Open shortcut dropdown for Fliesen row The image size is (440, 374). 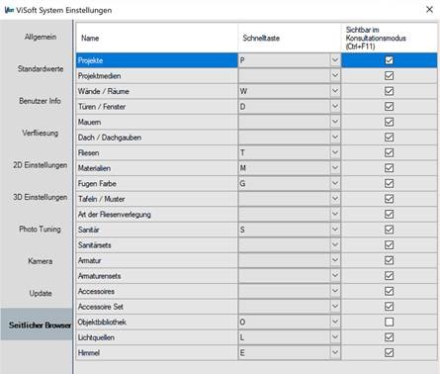pyautogui.click(x=335, y=152)
